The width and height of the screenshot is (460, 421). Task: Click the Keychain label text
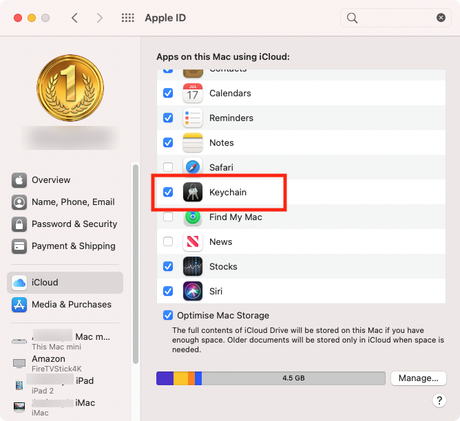pos(228,192)
